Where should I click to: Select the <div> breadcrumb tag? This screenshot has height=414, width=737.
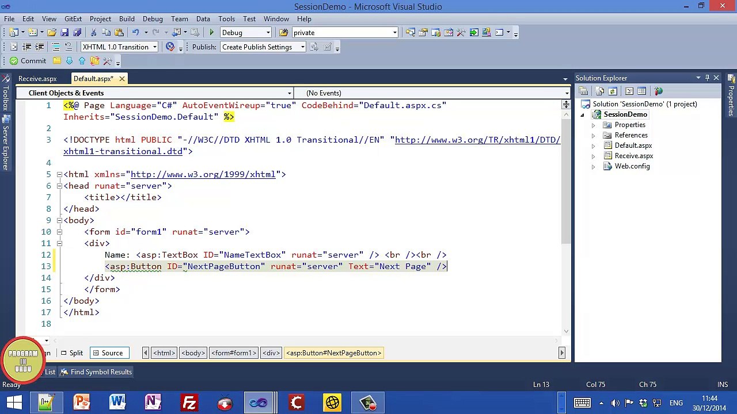(271, 353)
